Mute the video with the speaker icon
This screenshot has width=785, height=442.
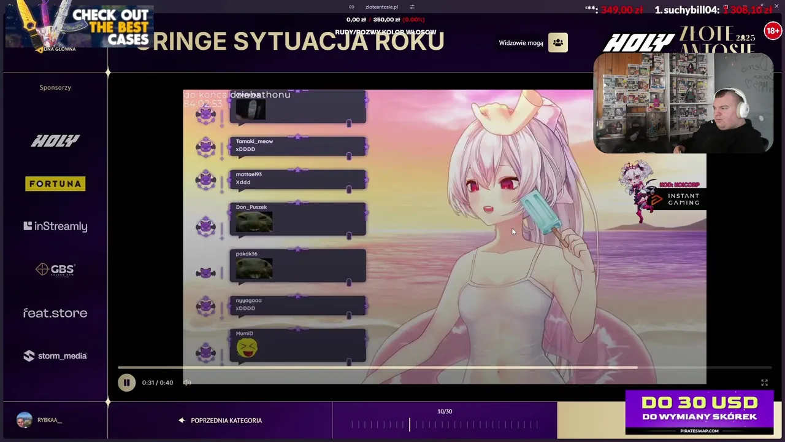tap(187, 382)
